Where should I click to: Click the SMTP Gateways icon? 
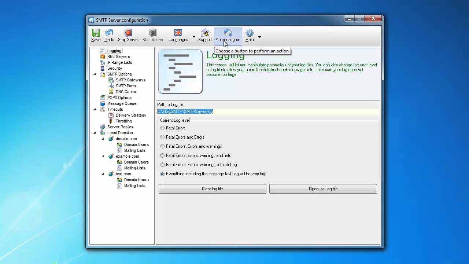(x=111, y=80)
